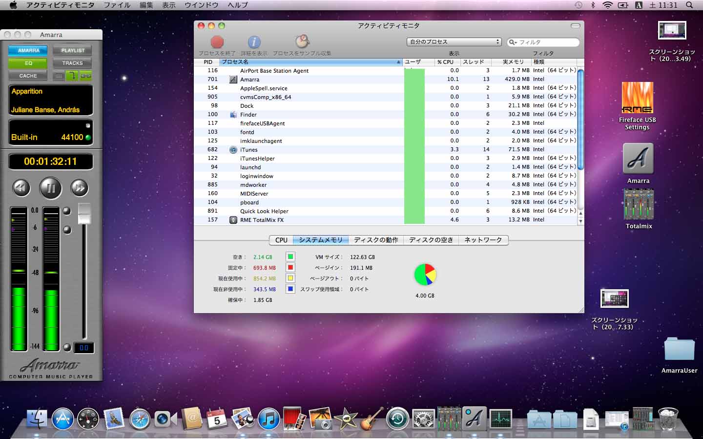Image resolution: width=703 pixels, height=439 pixels.
Task: Click the iTunes music note Dock icon
Action: 269,419
